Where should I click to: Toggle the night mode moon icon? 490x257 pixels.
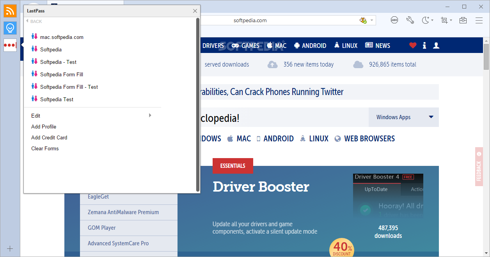[426, 20]
